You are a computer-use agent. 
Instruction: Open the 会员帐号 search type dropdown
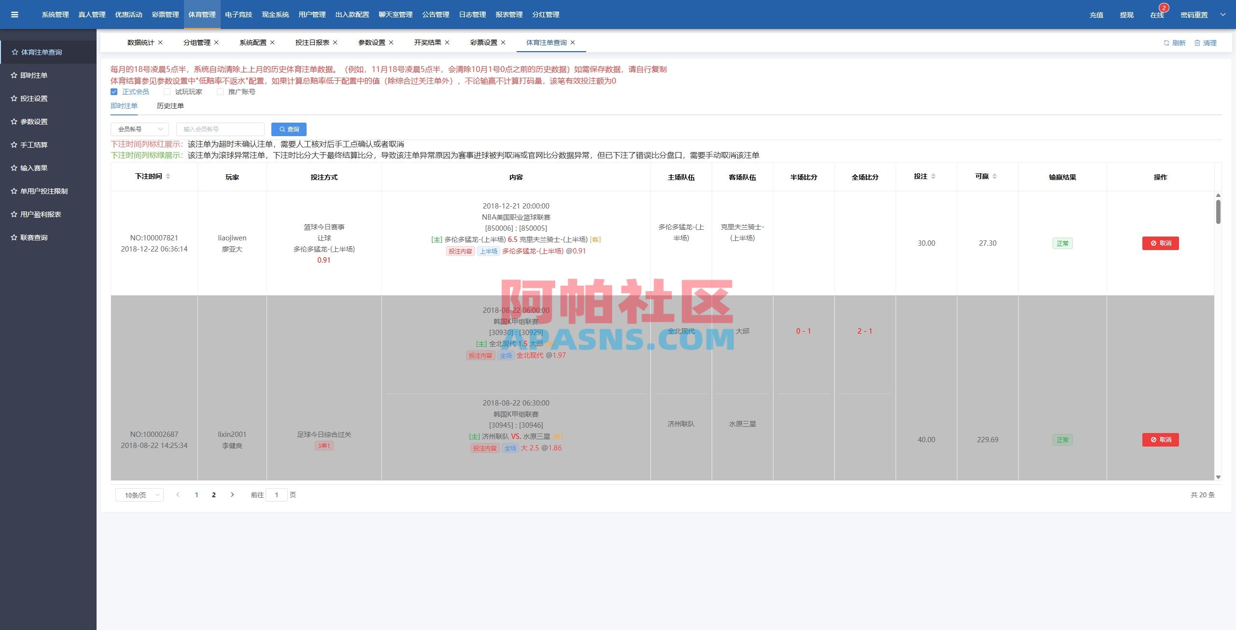coord(140,129)
